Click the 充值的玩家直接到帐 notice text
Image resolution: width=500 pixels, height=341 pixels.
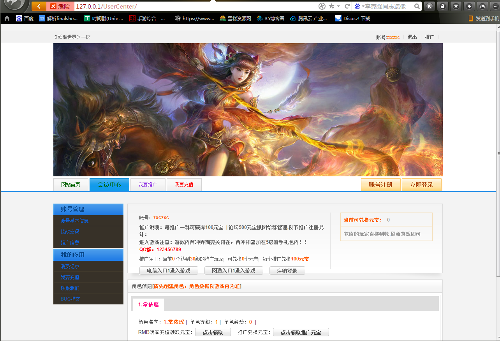coord(382,234)
